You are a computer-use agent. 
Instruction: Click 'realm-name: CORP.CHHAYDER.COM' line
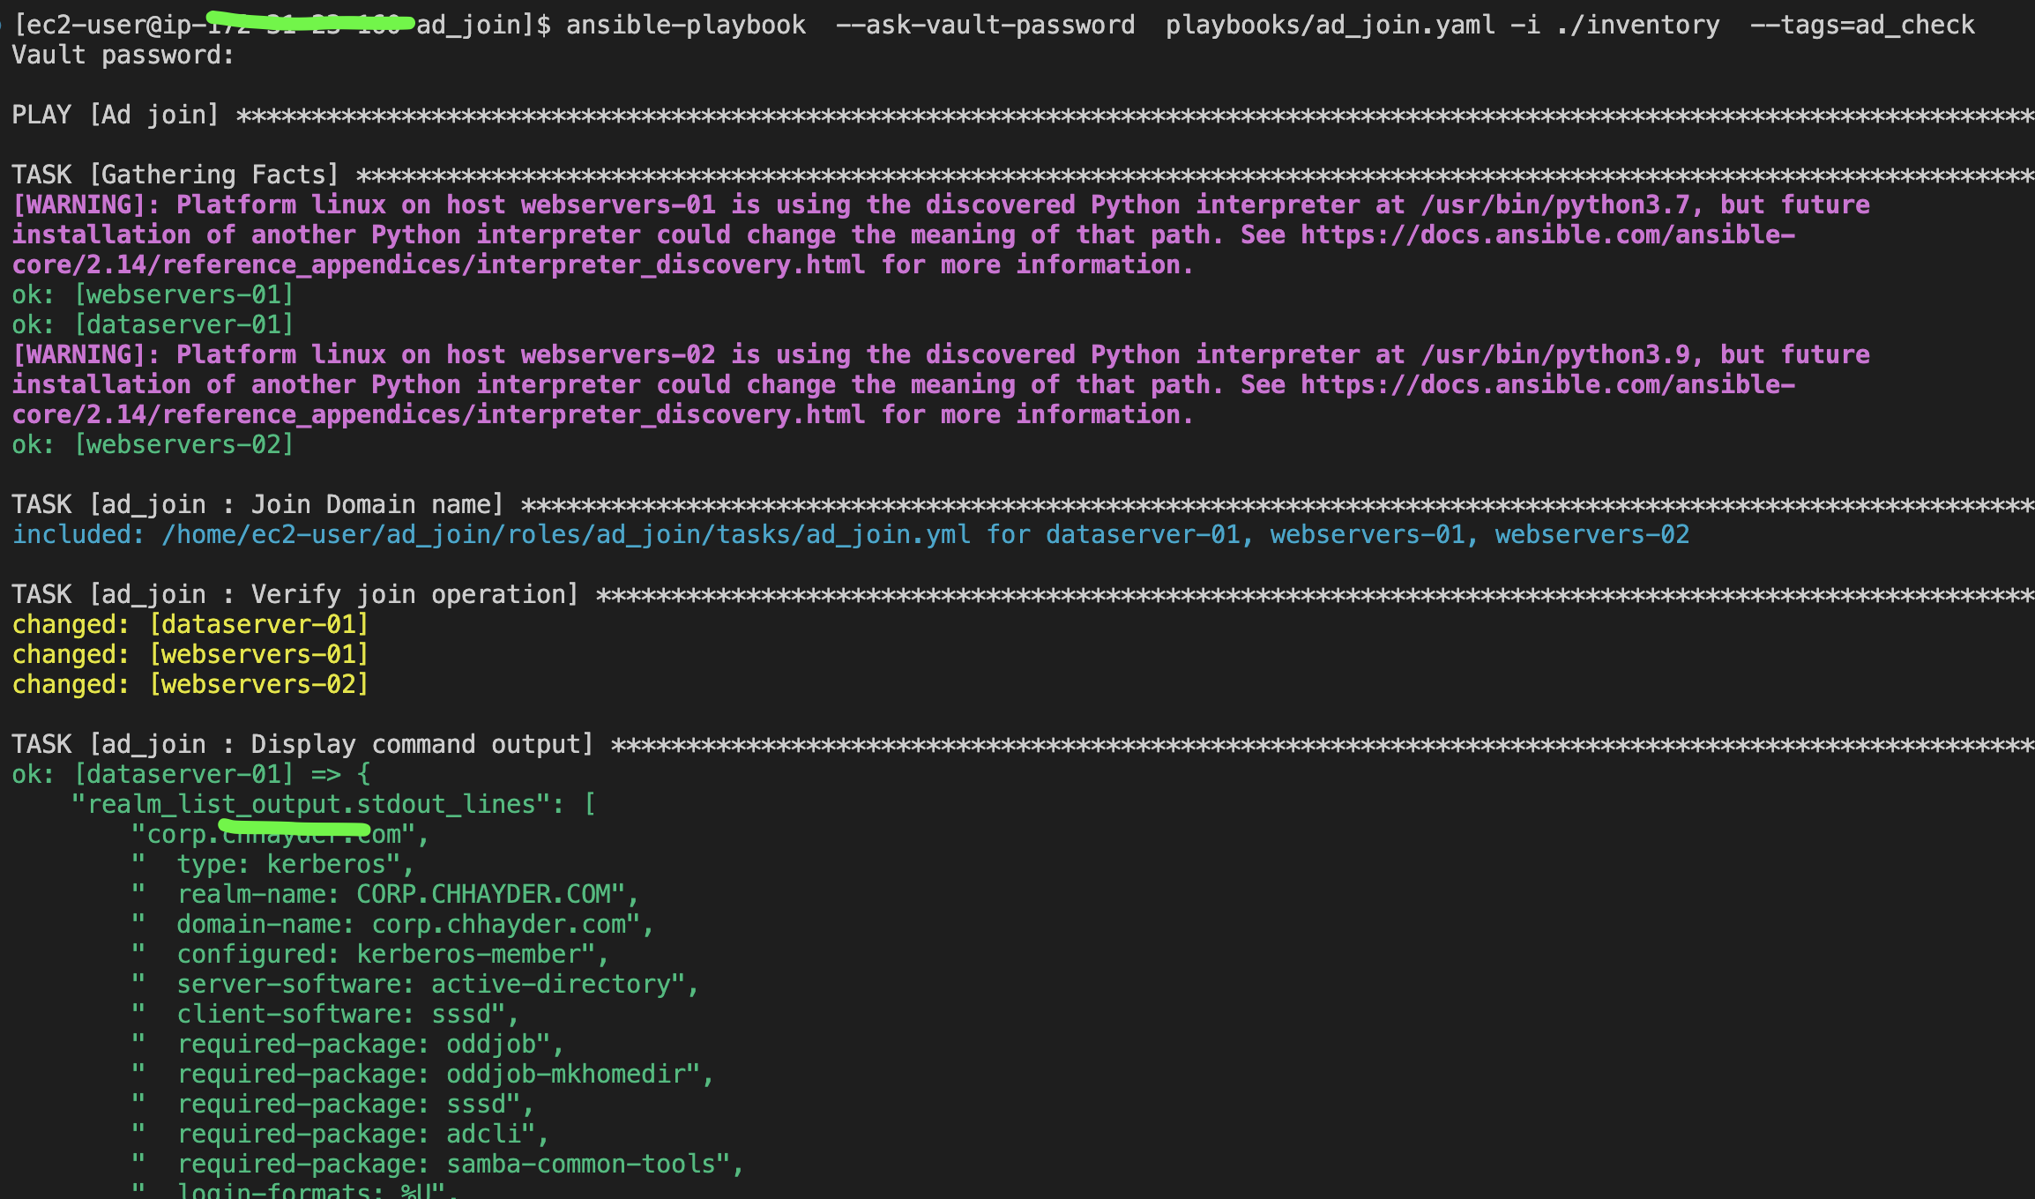[x=385, y=894]
